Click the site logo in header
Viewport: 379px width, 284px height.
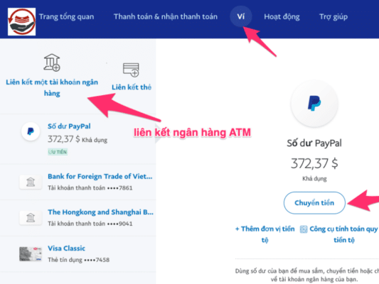pos(22,22)
